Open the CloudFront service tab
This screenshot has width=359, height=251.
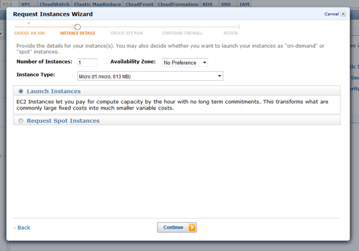pos(140,4)
